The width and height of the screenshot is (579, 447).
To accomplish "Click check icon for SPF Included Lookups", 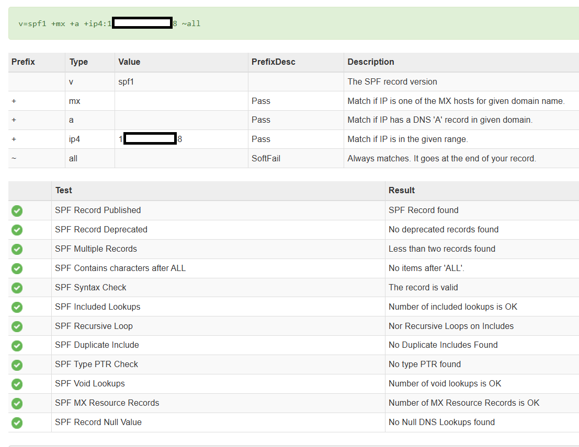I will coord(17,307).
